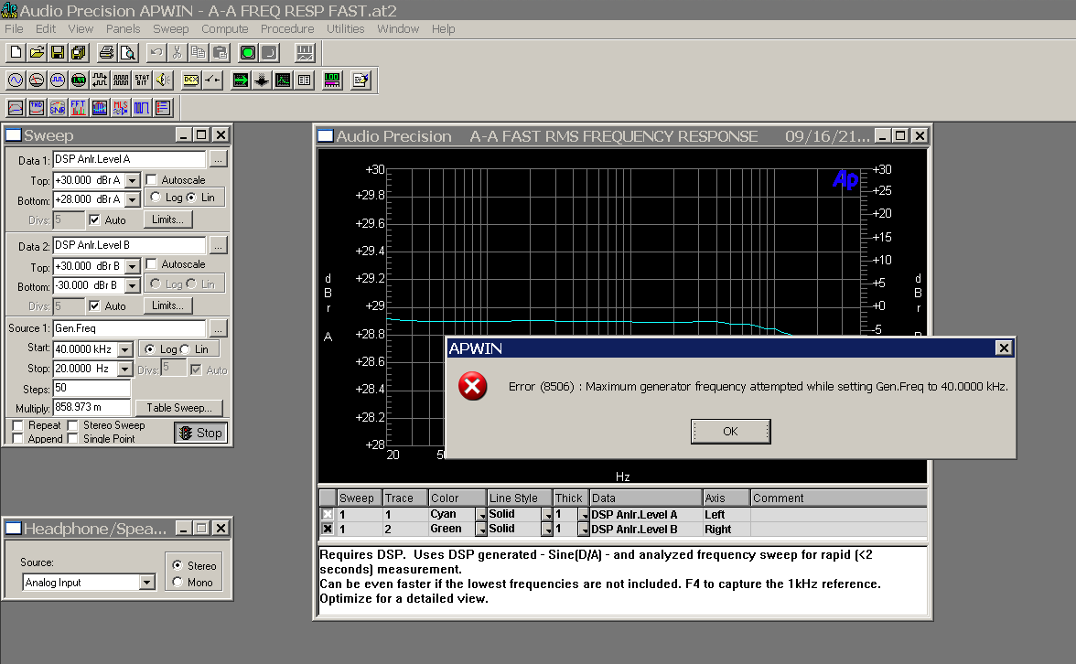Expand Headphone Source Analog Input dropdown

(x=146, y=583)
